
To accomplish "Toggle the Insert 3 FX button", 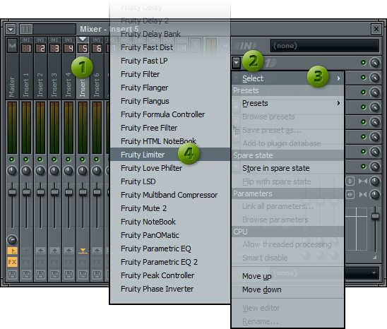I will pyautogui.click(x=54, y=262).
